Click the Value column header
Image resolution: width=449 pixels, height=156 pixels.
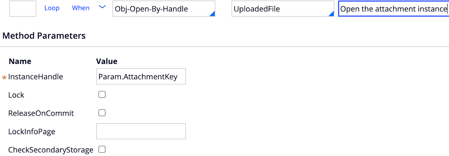click(107, 61)
